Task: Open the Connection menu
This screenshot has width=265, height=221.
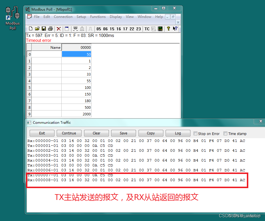Action: click(63, 16)
